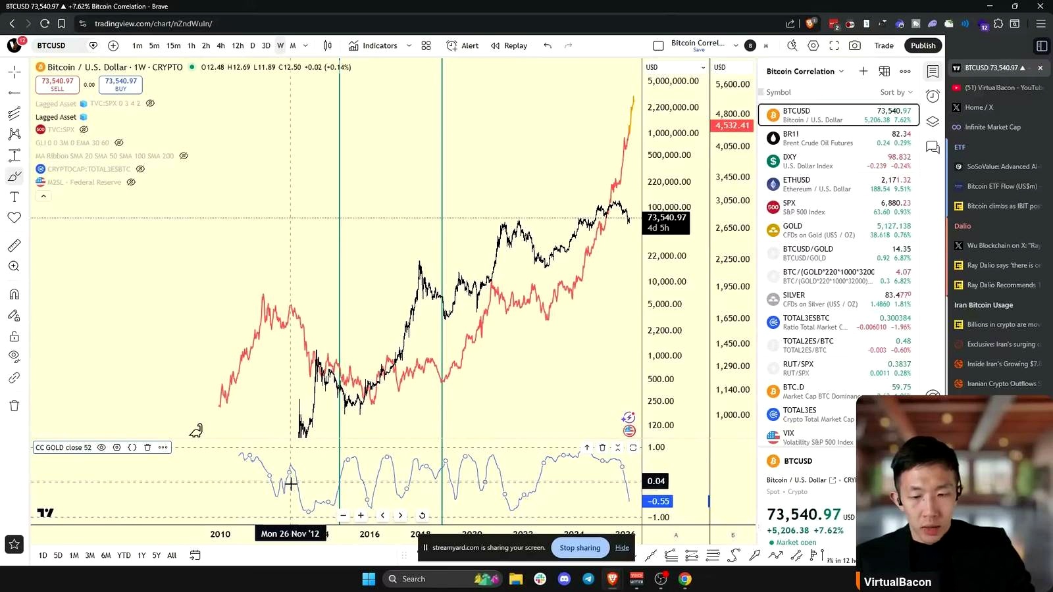Screen dimensions: 1053x592
Task: Set the All date range
Action: 172,555
